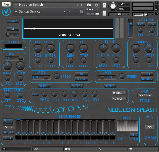Open the Highpass filter type dropdown
Viewport: 159px width, 152px height.
tap(119, 93)
